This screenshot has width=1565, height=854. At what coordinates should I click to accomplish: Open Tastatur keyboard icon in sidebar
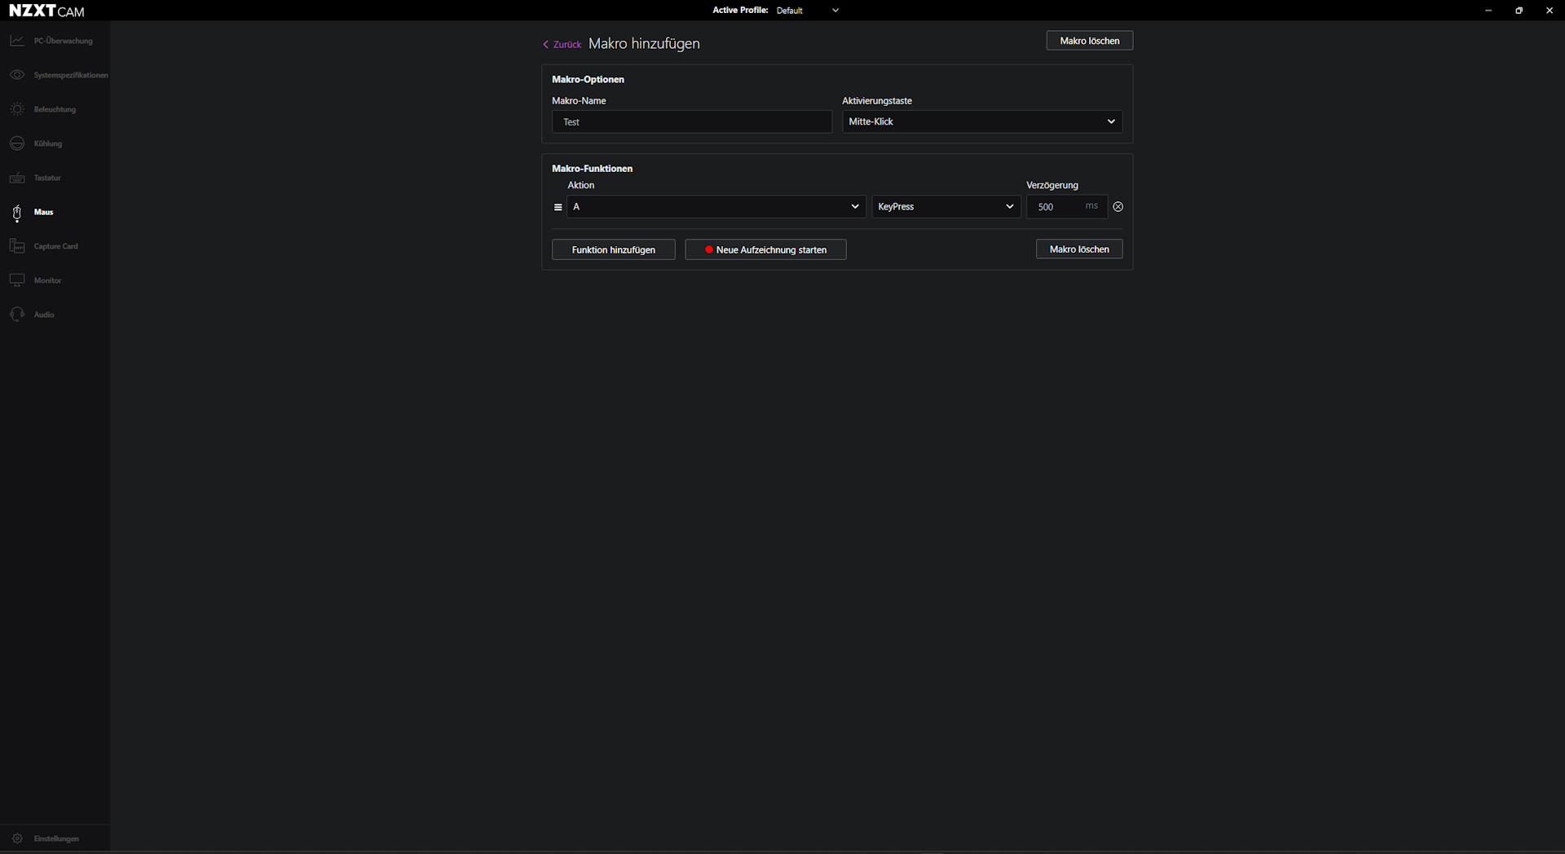[x=17, y=178]
